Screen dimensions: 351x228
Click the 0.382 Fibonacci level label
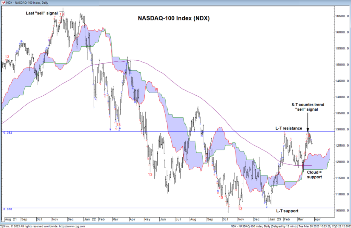click(8, 133)
